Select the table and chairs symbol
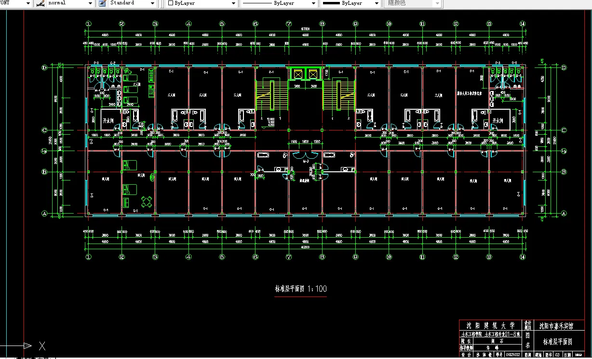Screen dimensions: 592x359 (x=147, y=201)
